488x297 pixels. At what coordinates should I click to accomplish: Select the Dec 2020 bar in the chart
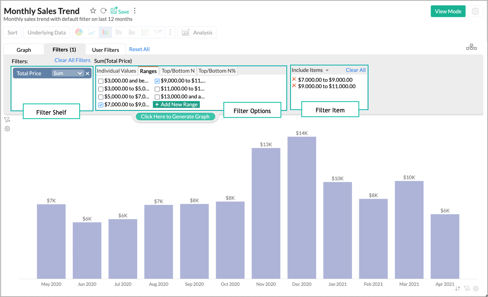[x=302, y=208]
